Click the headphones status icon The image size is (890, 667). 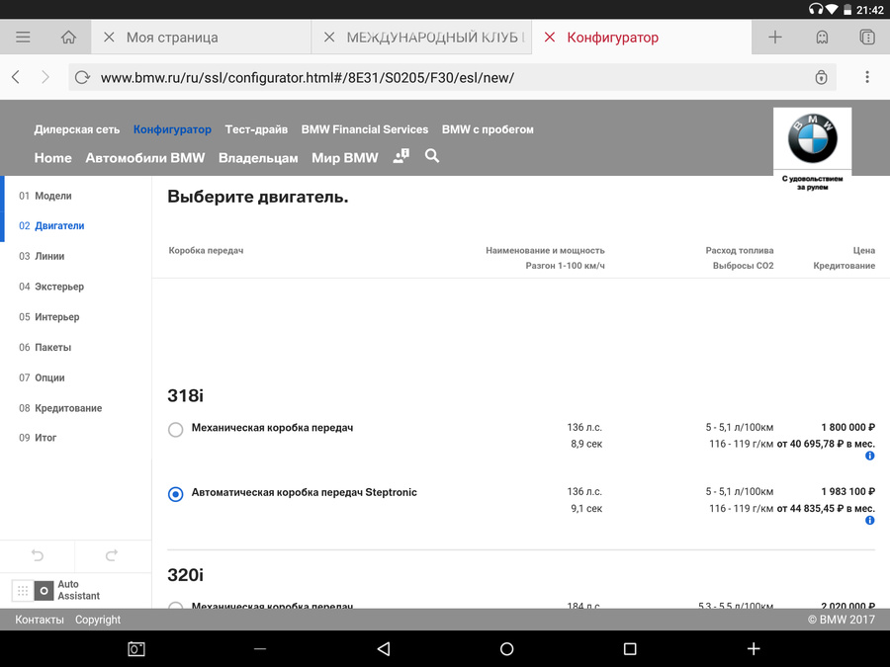816,9
